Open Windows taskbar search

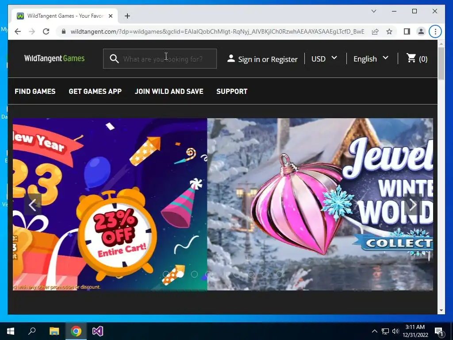click(x=32, y=331)
